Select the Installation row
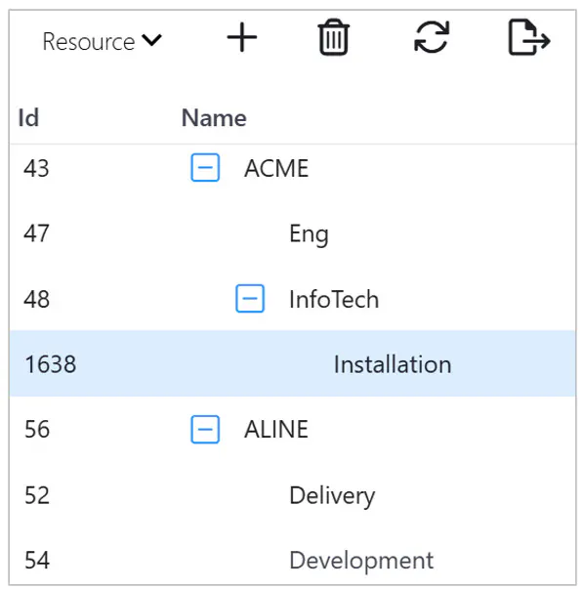The height and width of the screenshot is (589, 582). click(x=293, y=363)
